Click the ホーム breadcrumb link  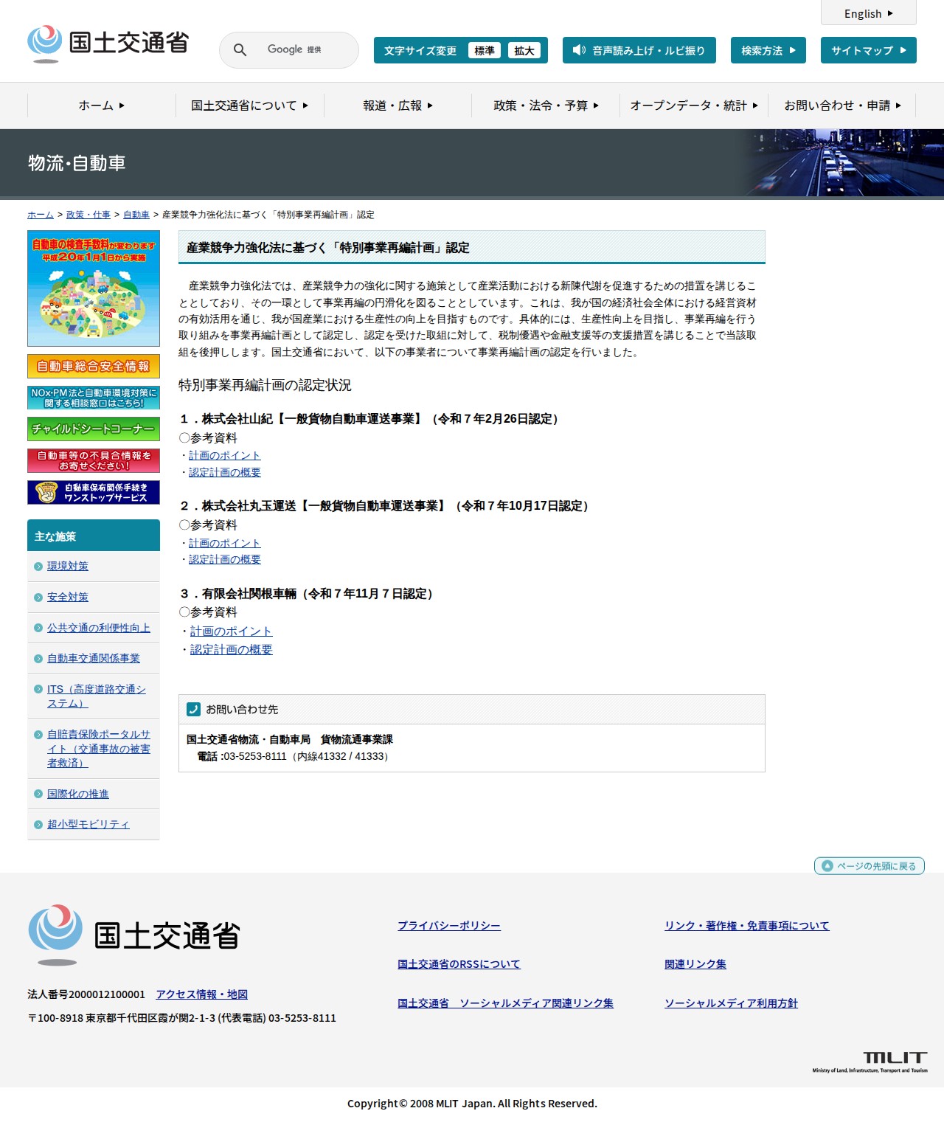tap(41, 215)
